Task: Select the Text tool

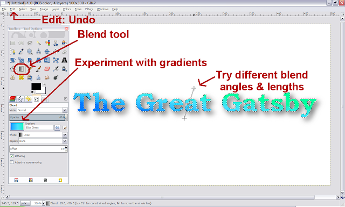Action: pyautogui.click(x=64, y=60)
